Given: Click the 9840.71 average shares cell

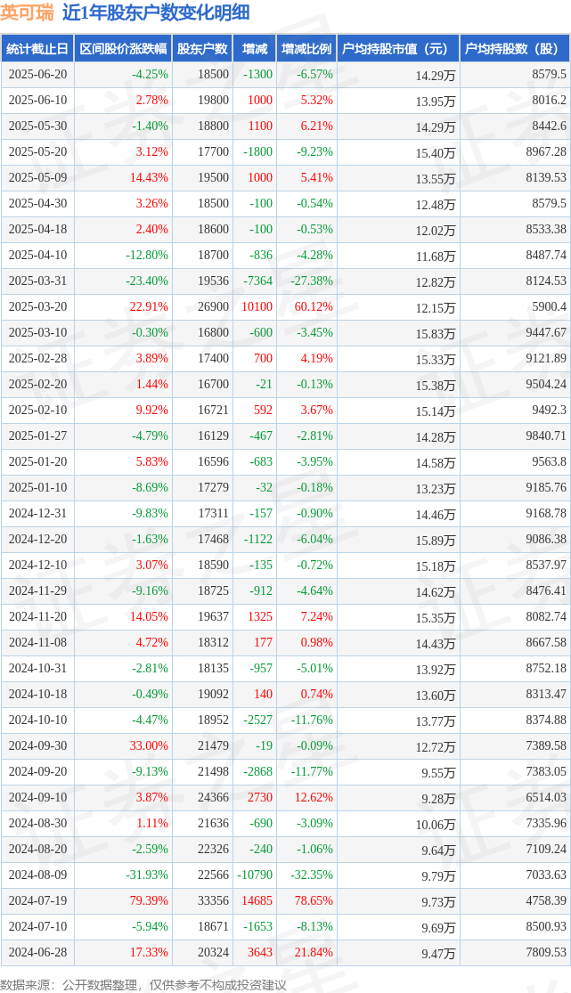Looking at the screenshot, I should coord(546,435).
